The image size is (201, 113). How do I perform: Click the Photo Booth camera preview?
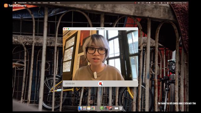coord(100,55)
